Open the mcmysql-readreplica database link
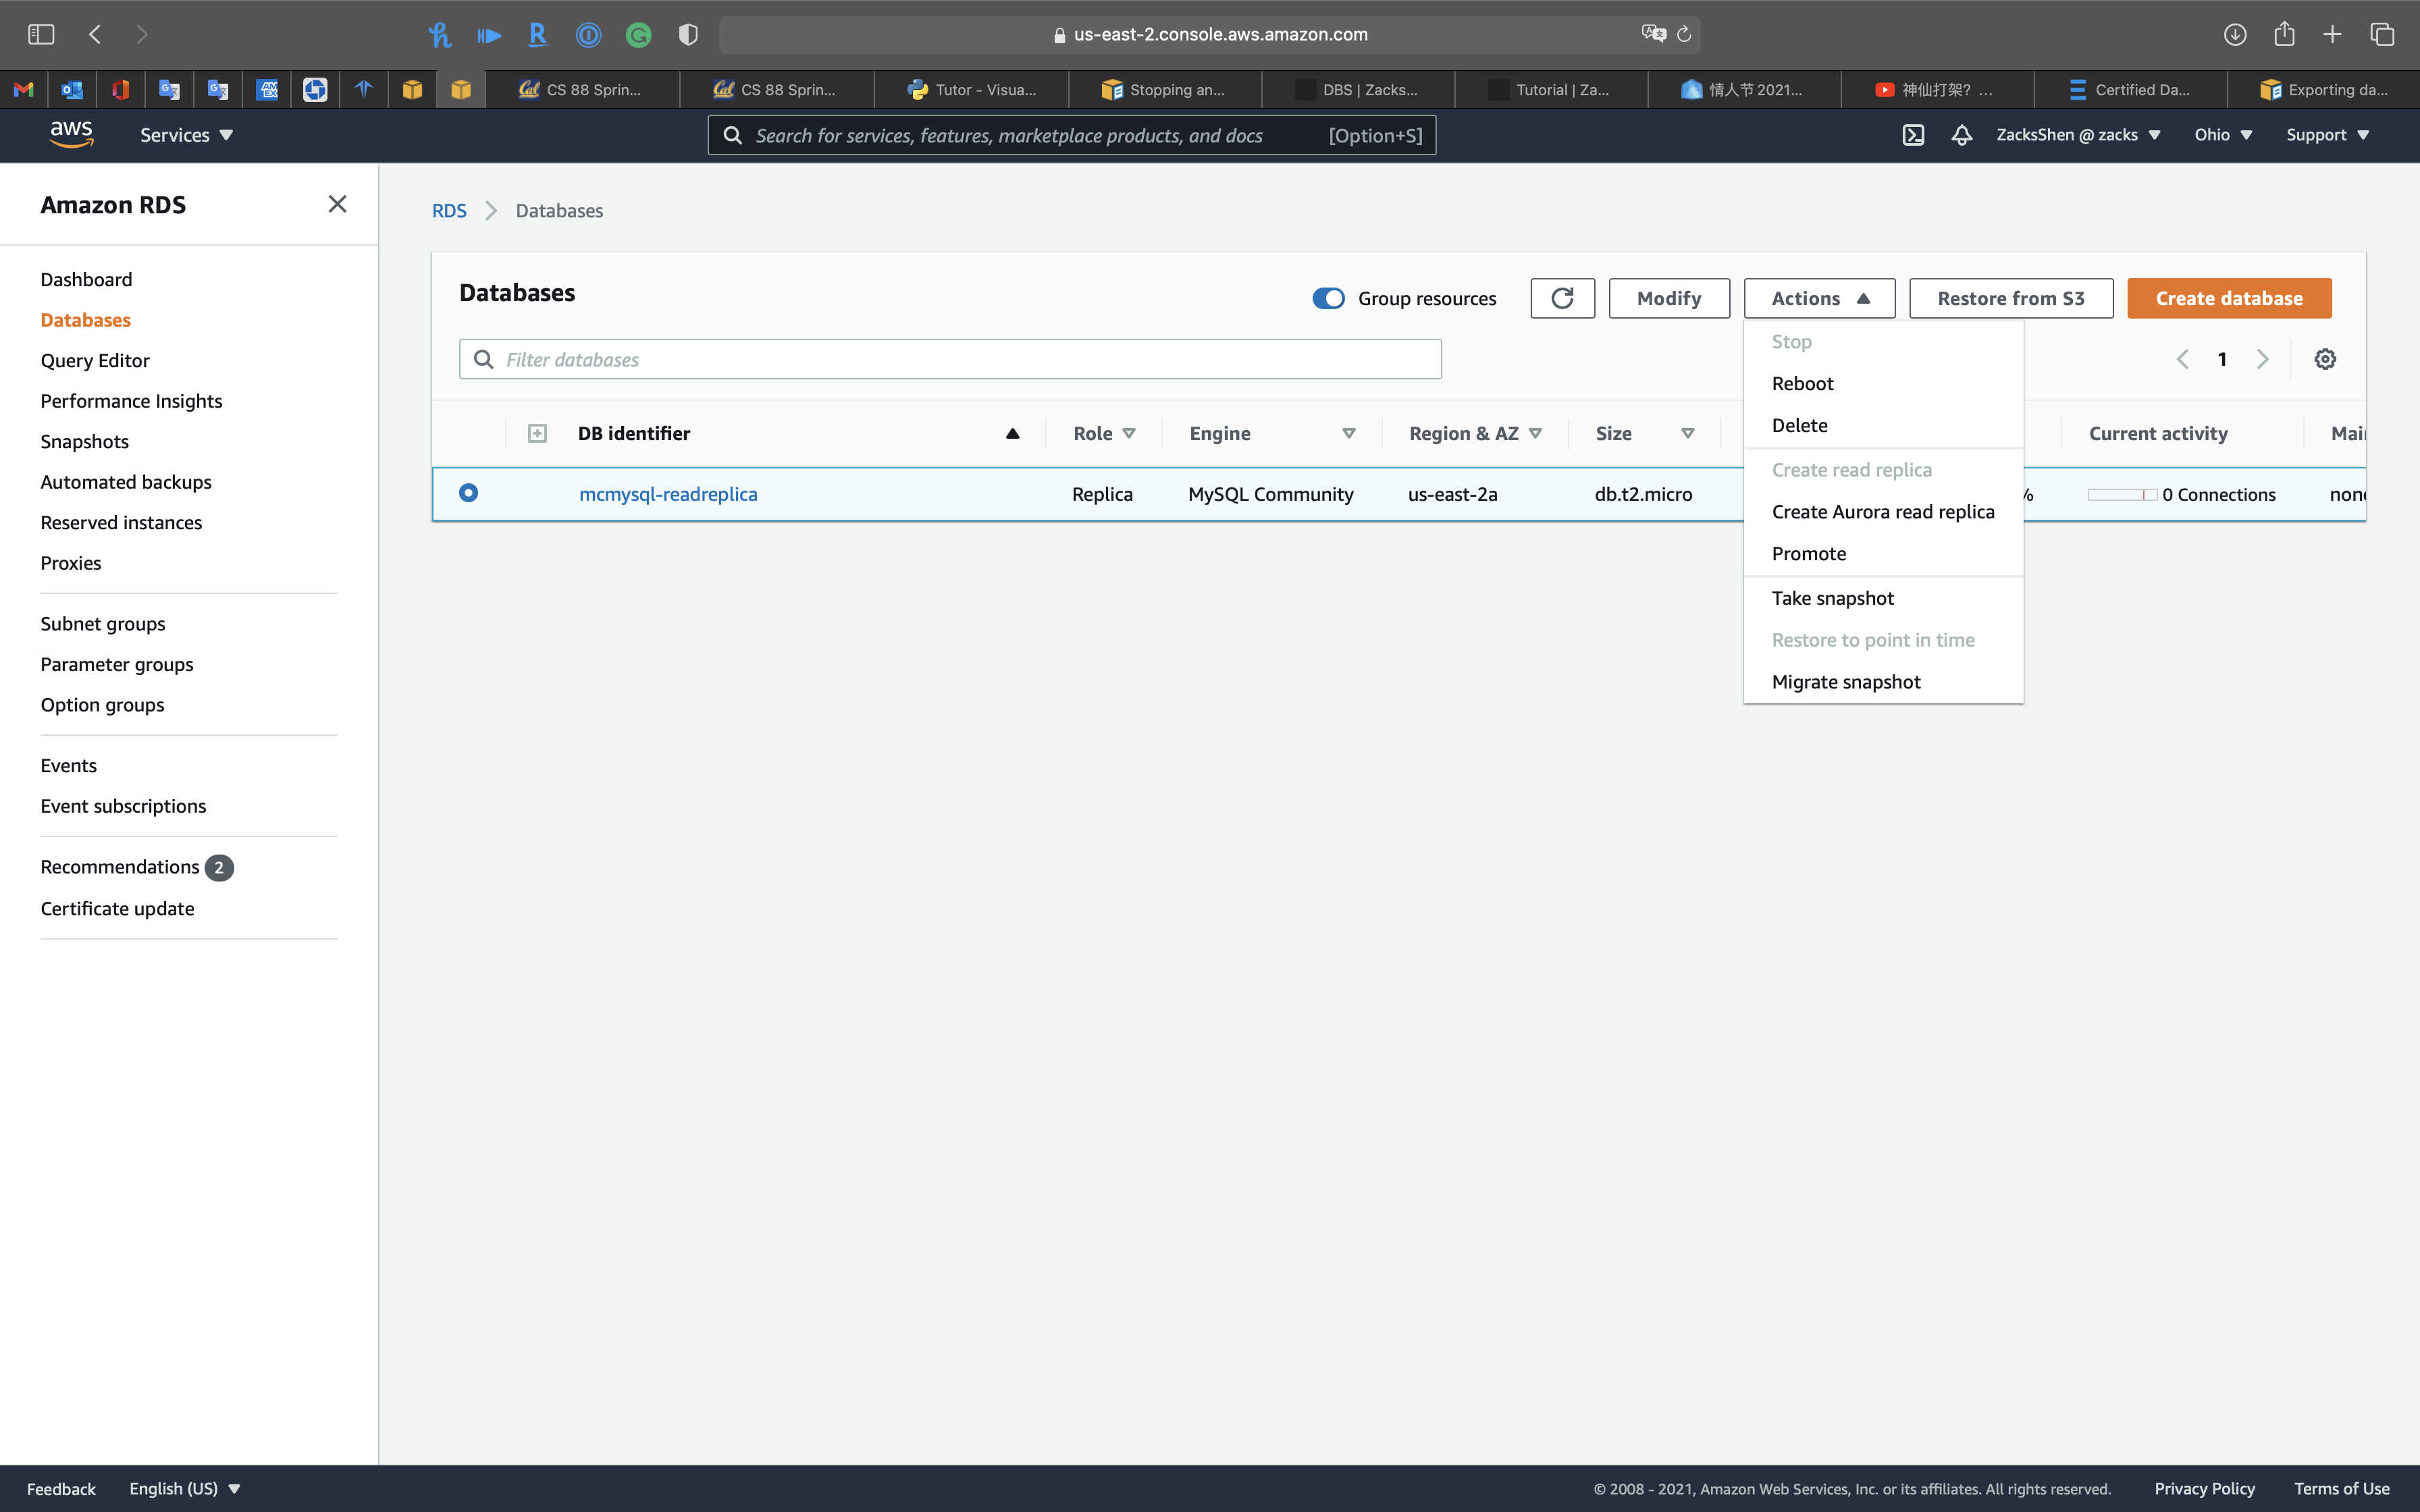The height and width of the screenshot is (1512, 2420). [668, 494]
